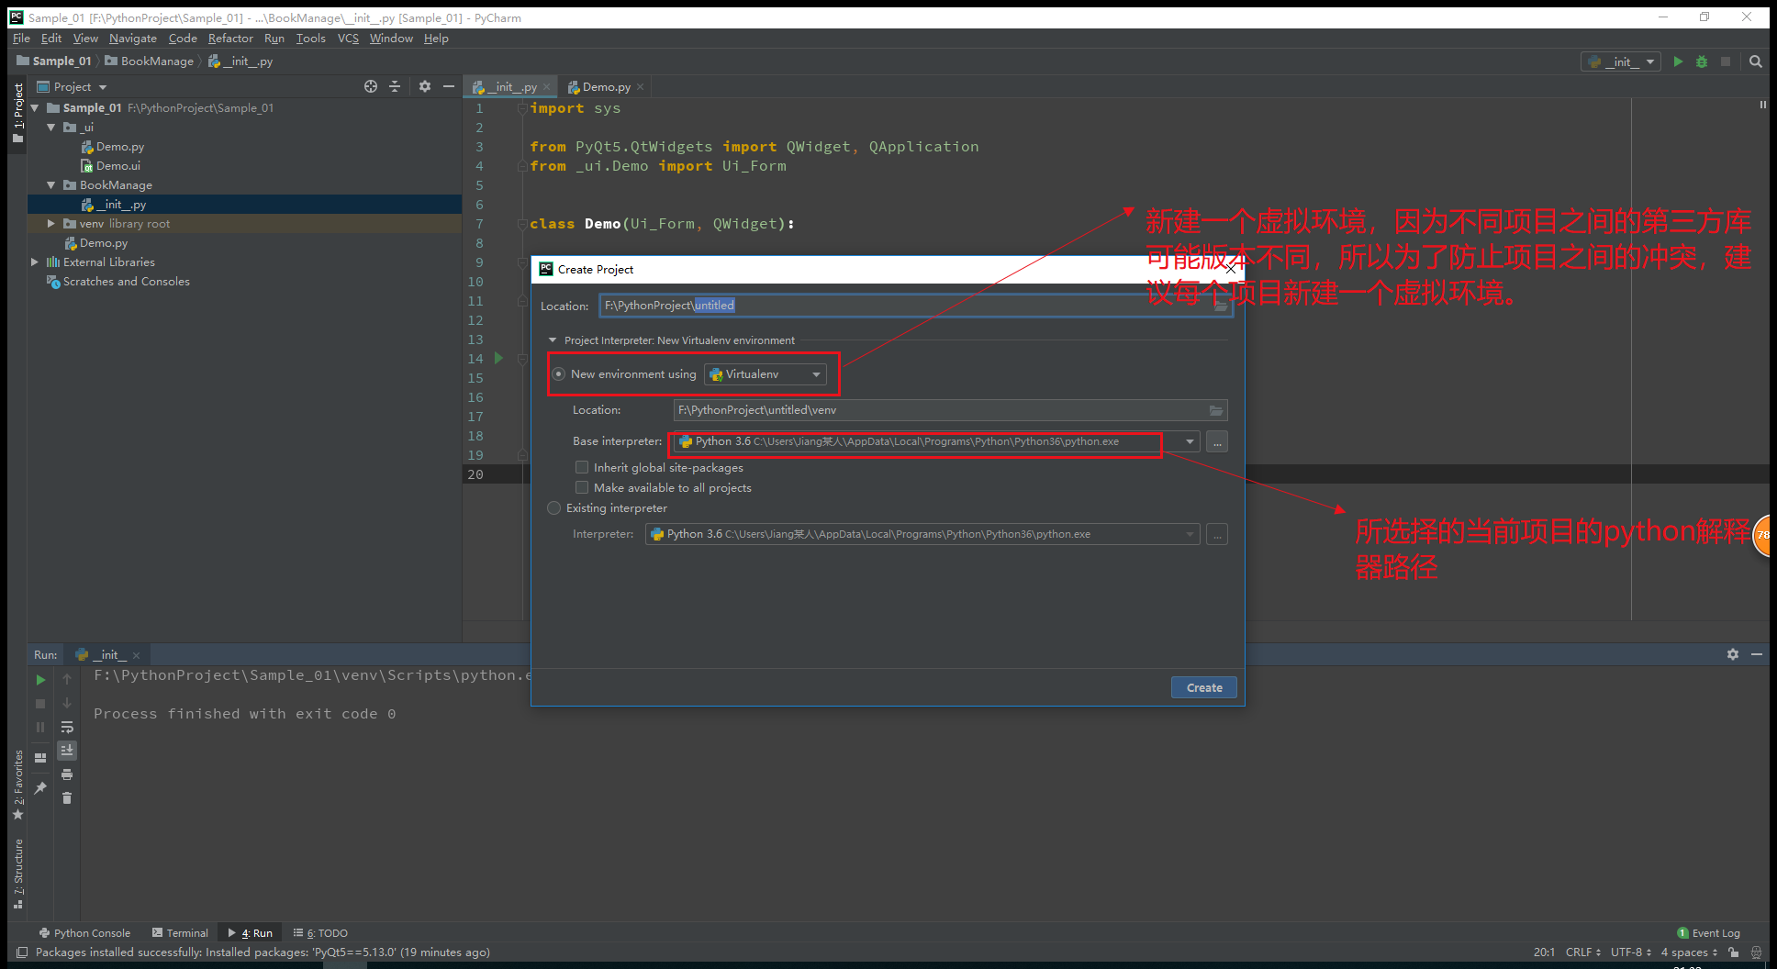Minimize the Run tool window
This screenshot has height=969, width=1777.
[1757, 654]
